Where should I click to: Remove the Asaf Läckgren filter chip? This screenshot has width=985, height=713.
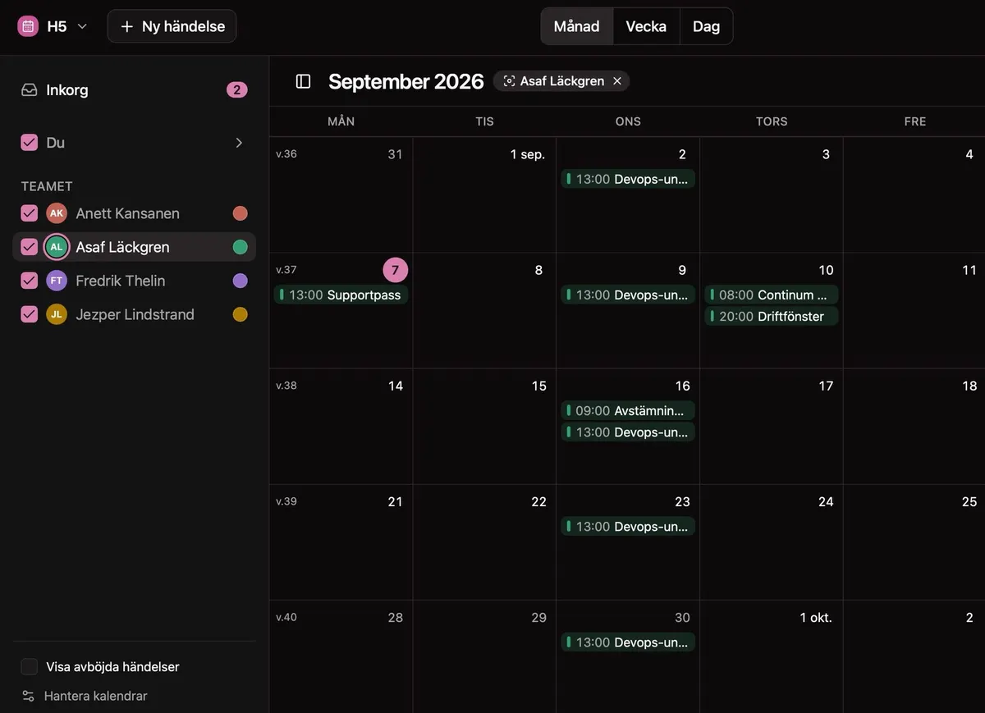[x=617, y=81]
